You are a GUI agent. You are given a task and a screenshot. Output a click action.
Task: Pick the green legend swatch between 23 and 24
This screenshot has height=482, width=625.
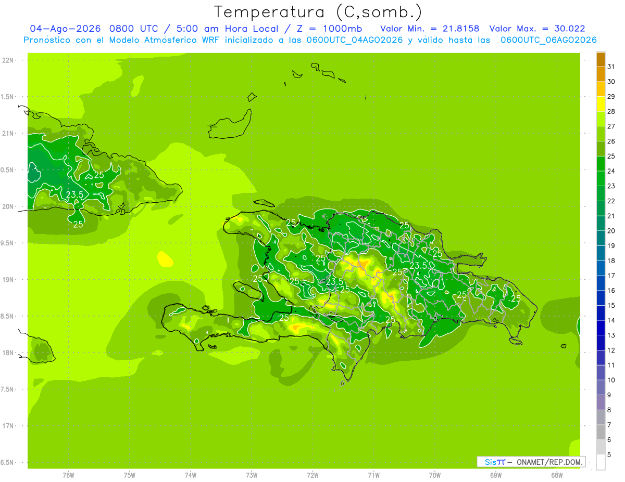pyautogui.click(x=601, y=178)
